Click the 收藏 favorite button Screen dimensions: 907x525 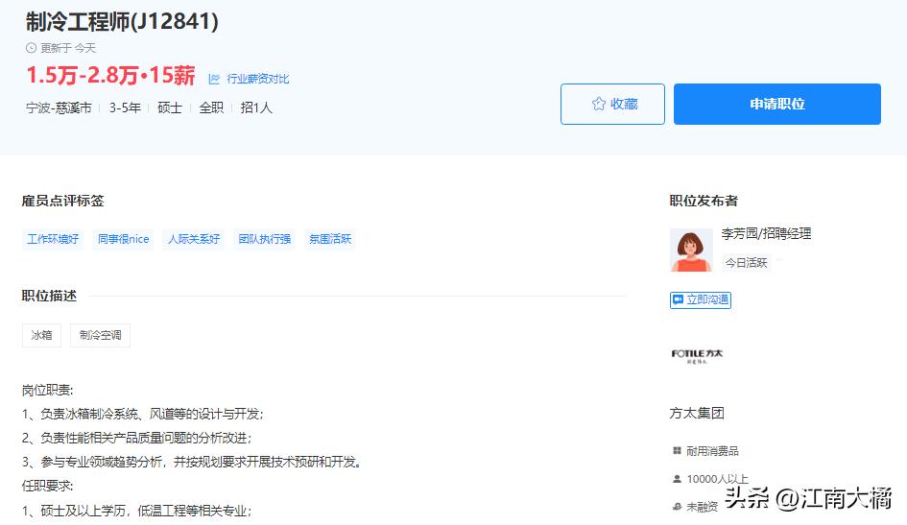tap(612, 104)
